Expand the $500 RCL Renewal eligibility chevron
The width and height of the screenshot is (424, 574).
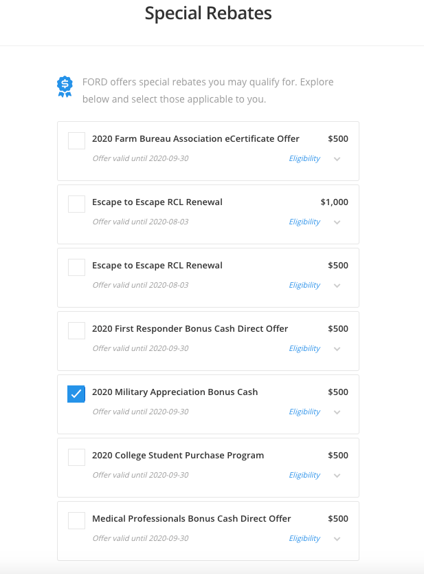pyautogui.click(x=337, y=286)
